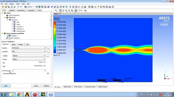Insert a Clip Plane from toolbar
This screenshot has height=97, width=174.
[64, 7]
